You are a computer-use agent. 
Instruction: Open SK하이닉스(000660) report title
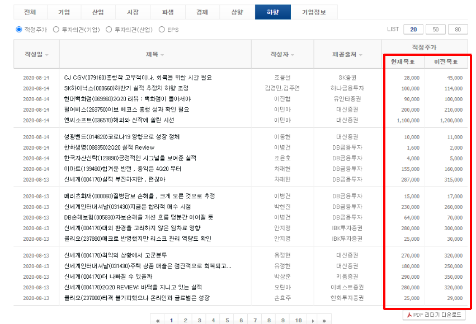tap(126, 88)
